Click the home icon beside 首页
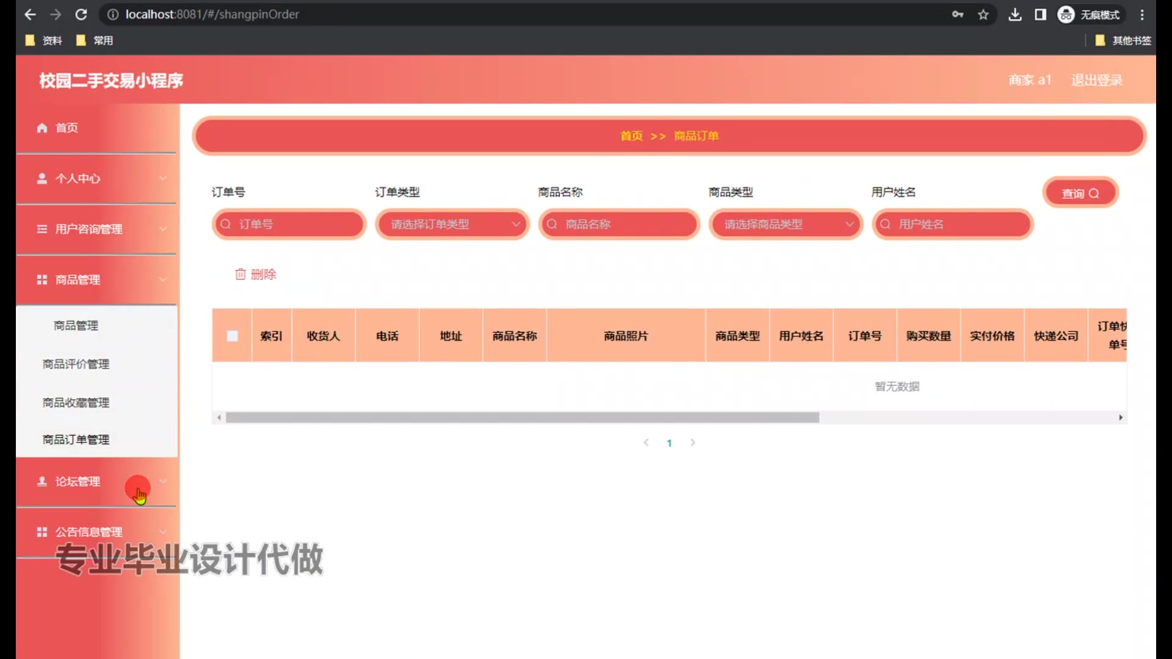Image resolution: width=1172 pixels, height=659 pixels. point(42,128)
